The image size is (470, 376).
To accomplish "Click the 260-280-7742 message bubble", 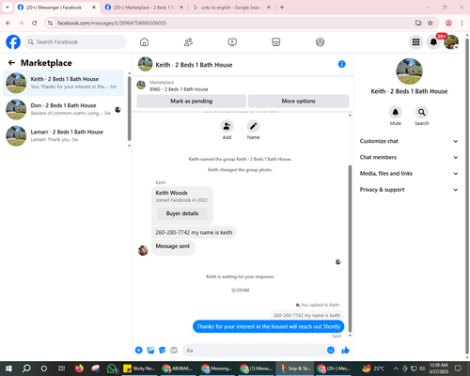I will 194,232.
